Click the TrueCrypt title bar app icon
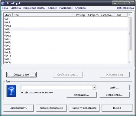Screen dimensions: 136x116 point(3,3)
